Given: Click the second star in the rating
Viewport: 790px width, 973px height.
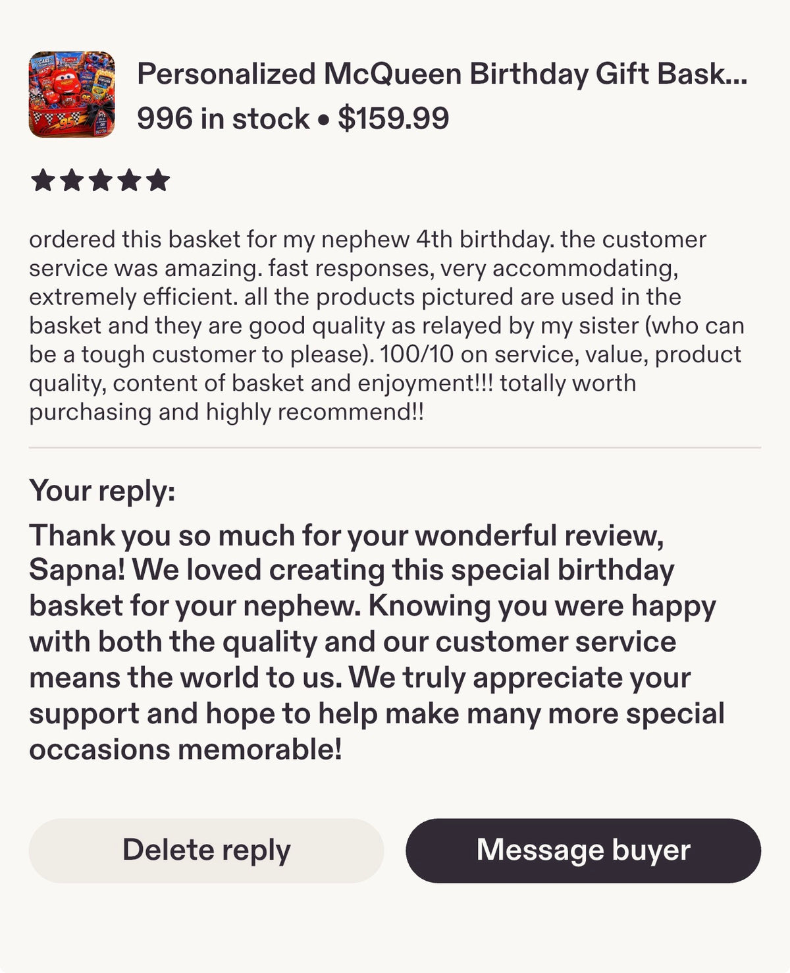Looking at the screenshot, I should pyautogui.click(x=71, y=180).
